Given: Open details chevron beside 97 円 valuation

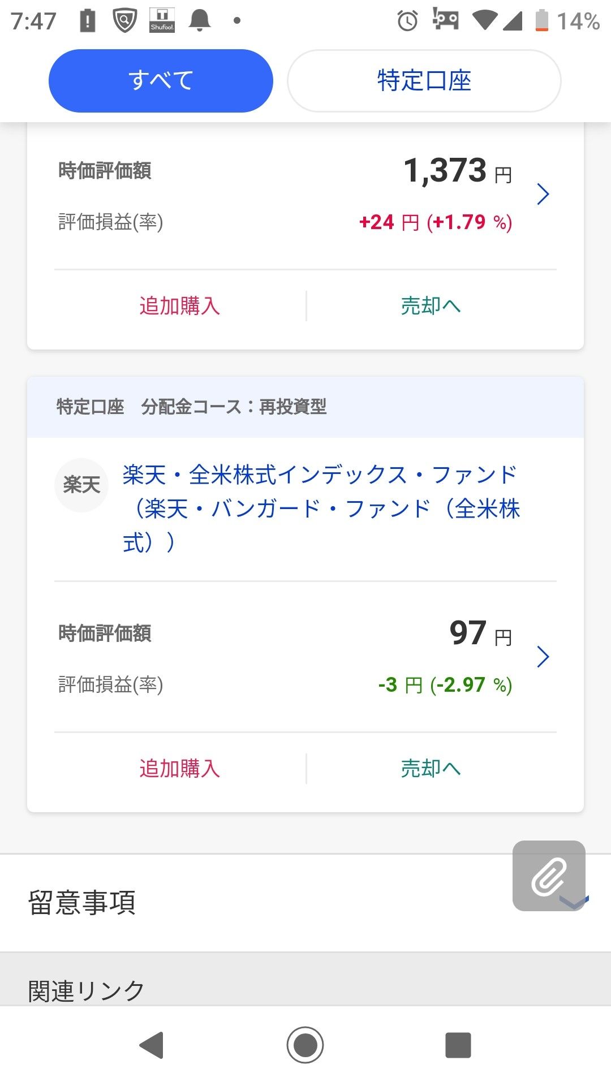Looking at the screenshot, I should coord(543,657).
